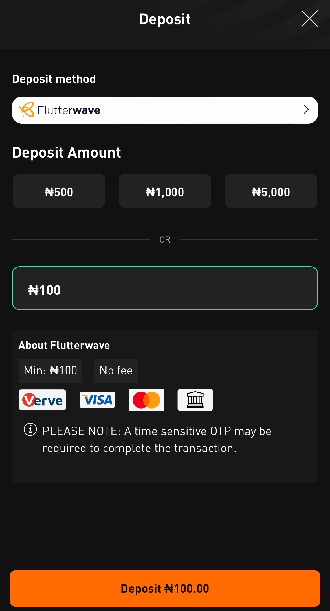Screen dimensions: 330x611
Task: Choose the ₦1,000 quick amount
Action: (x=165, y=191)
